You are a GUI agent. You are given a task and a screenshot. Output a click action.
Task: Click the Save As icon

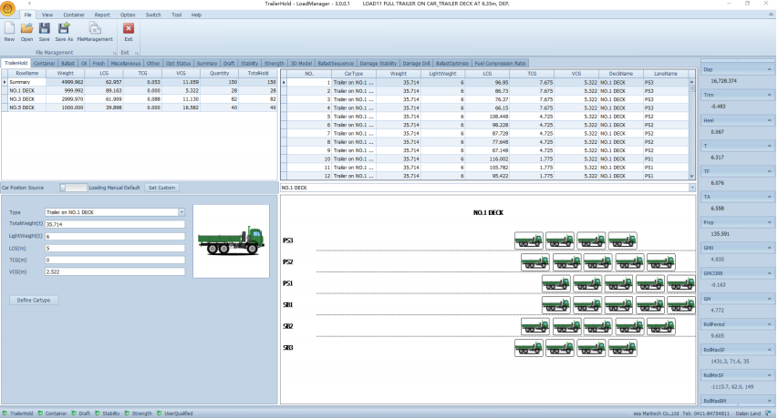pyautogui.click(x=63, y=31)
